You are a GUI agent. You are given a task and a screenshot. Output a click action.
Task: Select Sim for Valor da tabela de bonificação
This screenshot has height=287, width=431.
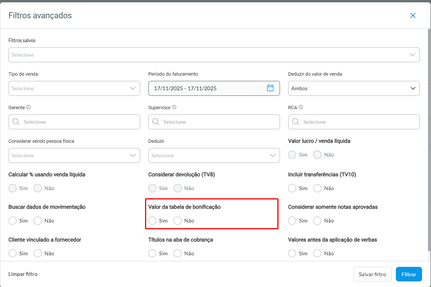tap(153, 221)
